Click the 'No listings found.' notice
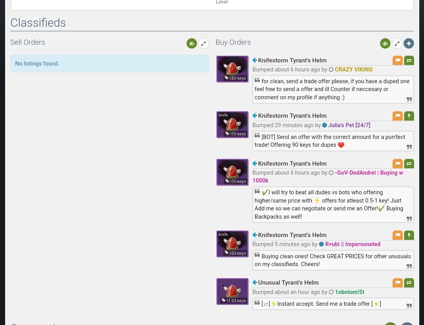This screenshot has width=424, height=325. tap(110, 64)
